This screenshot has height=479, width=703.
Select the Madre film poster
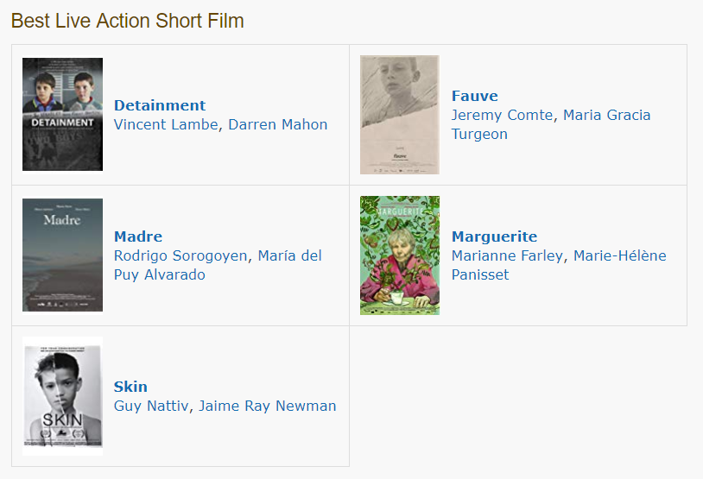click(x=62, y=255)
